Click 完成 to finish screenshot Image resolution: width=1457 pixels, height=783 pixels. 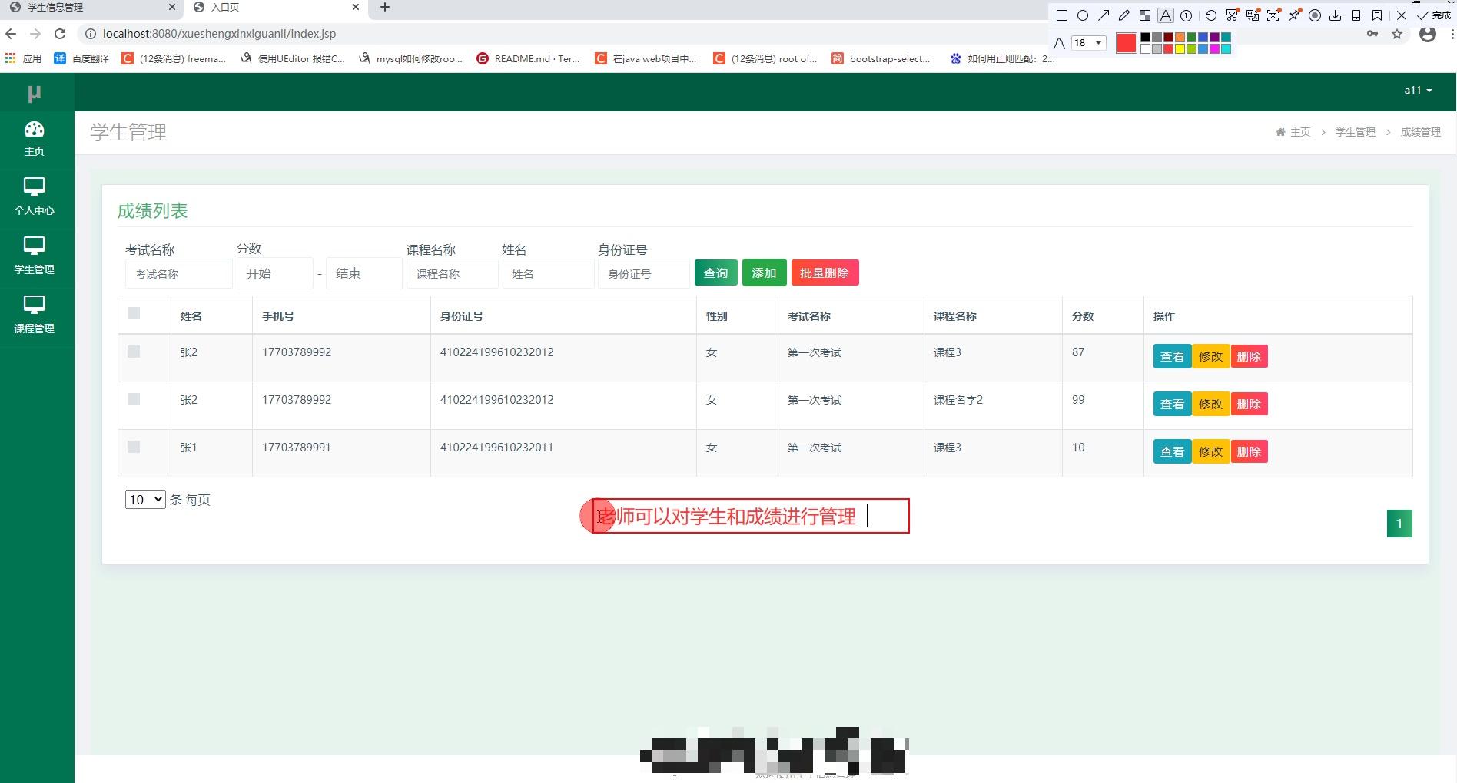(1434, 15)
